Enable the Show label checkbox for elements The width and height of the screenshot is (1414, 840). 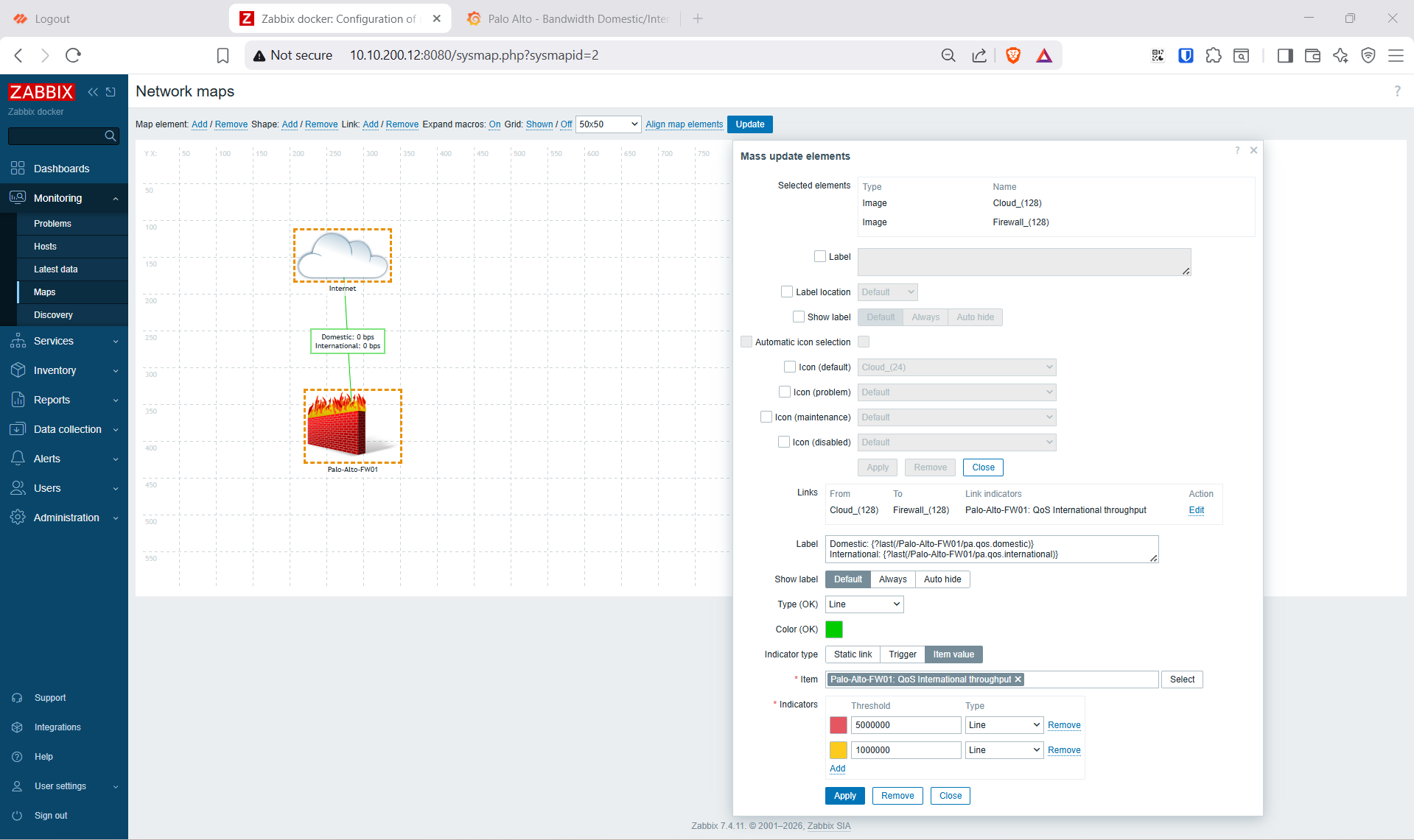[799, 317]
